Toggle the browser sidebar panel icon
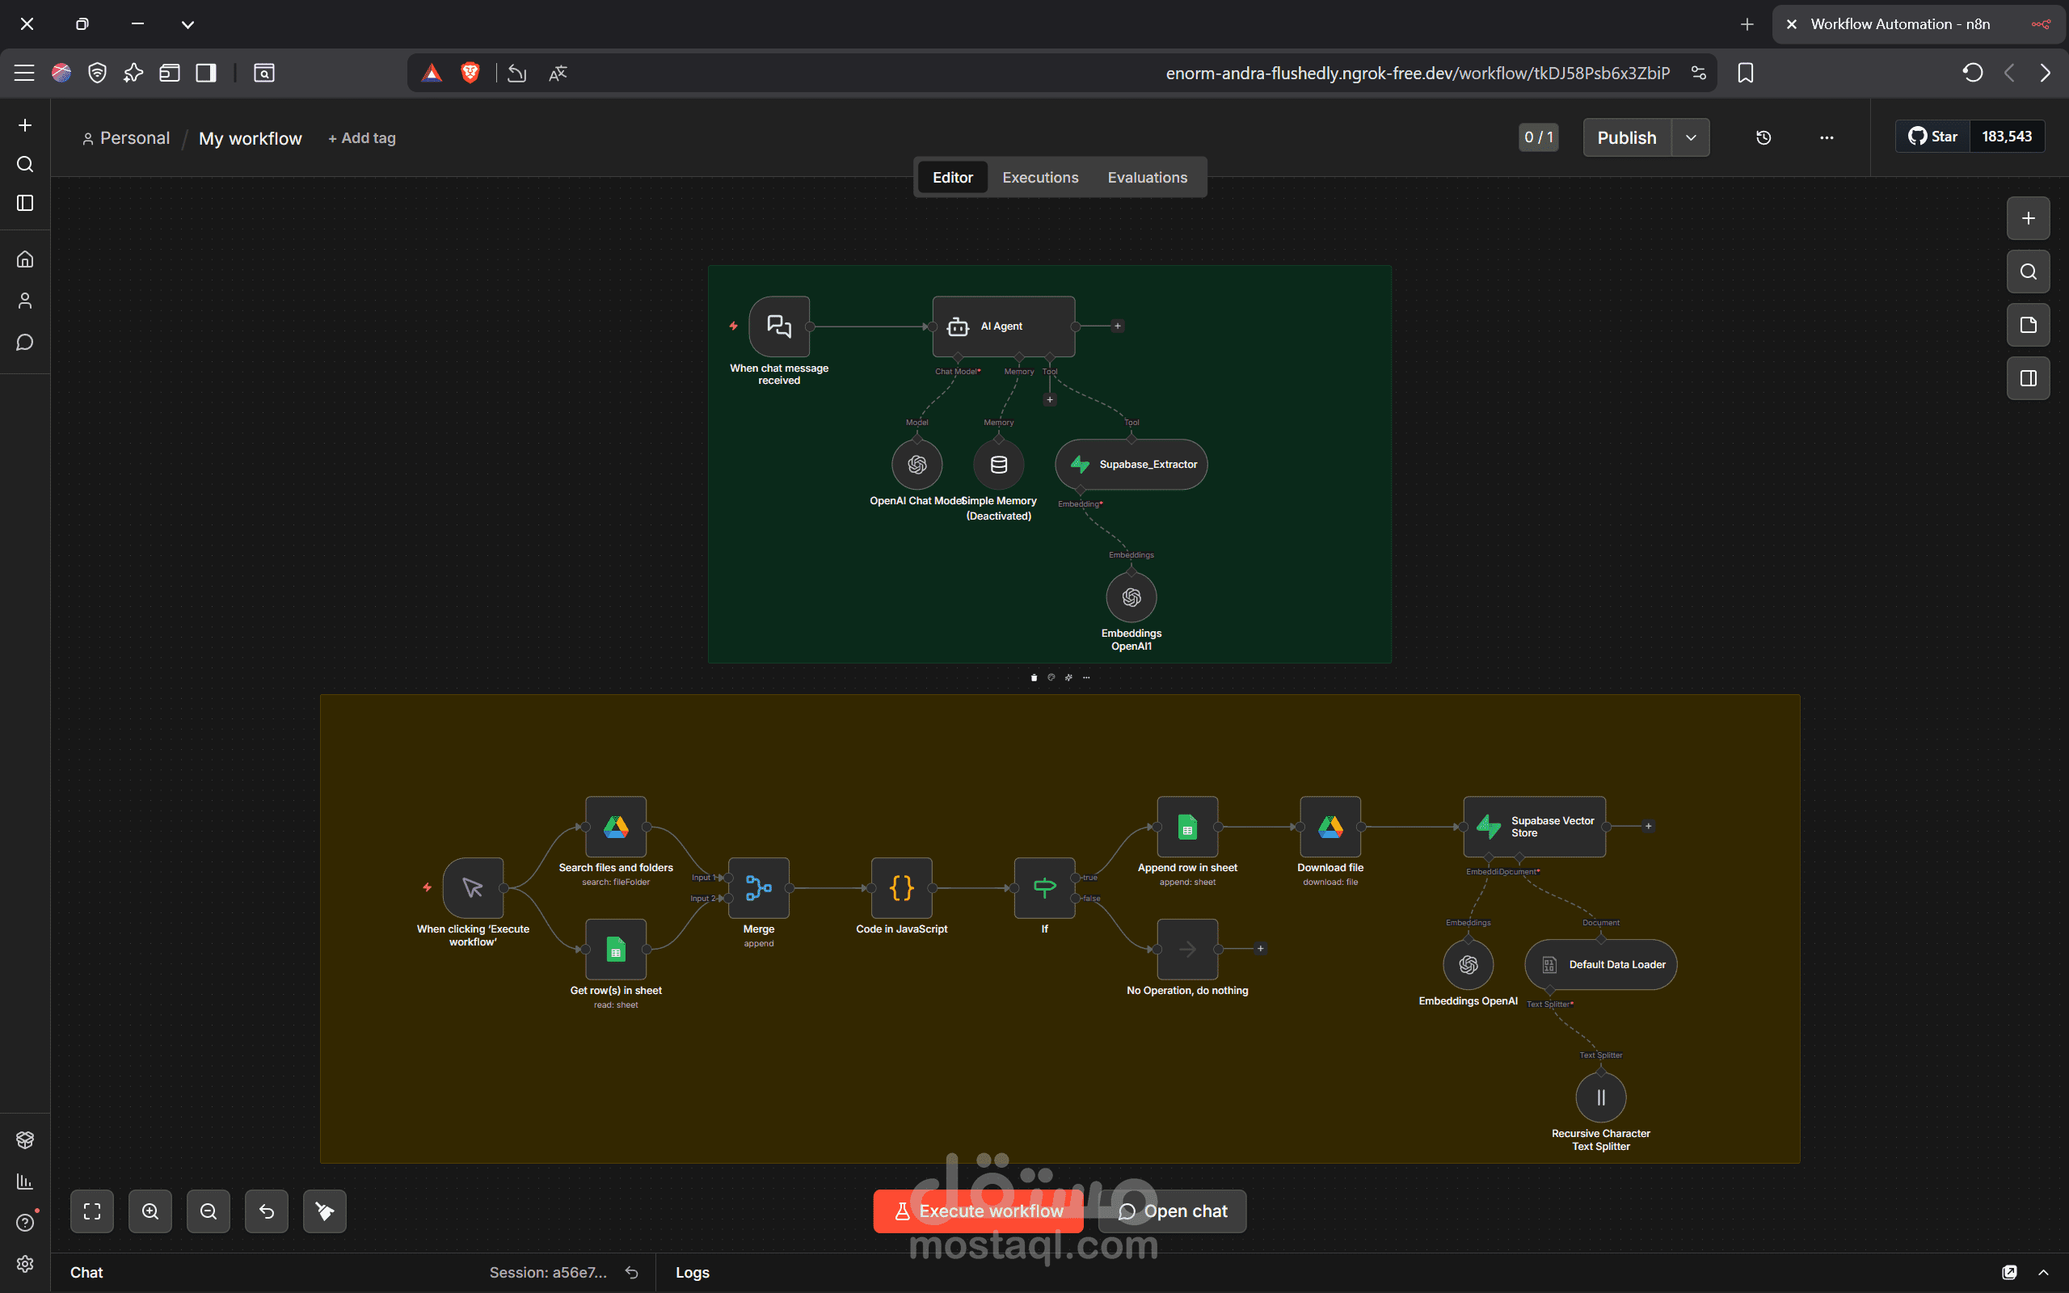2069x1293 pixels. 206,74
